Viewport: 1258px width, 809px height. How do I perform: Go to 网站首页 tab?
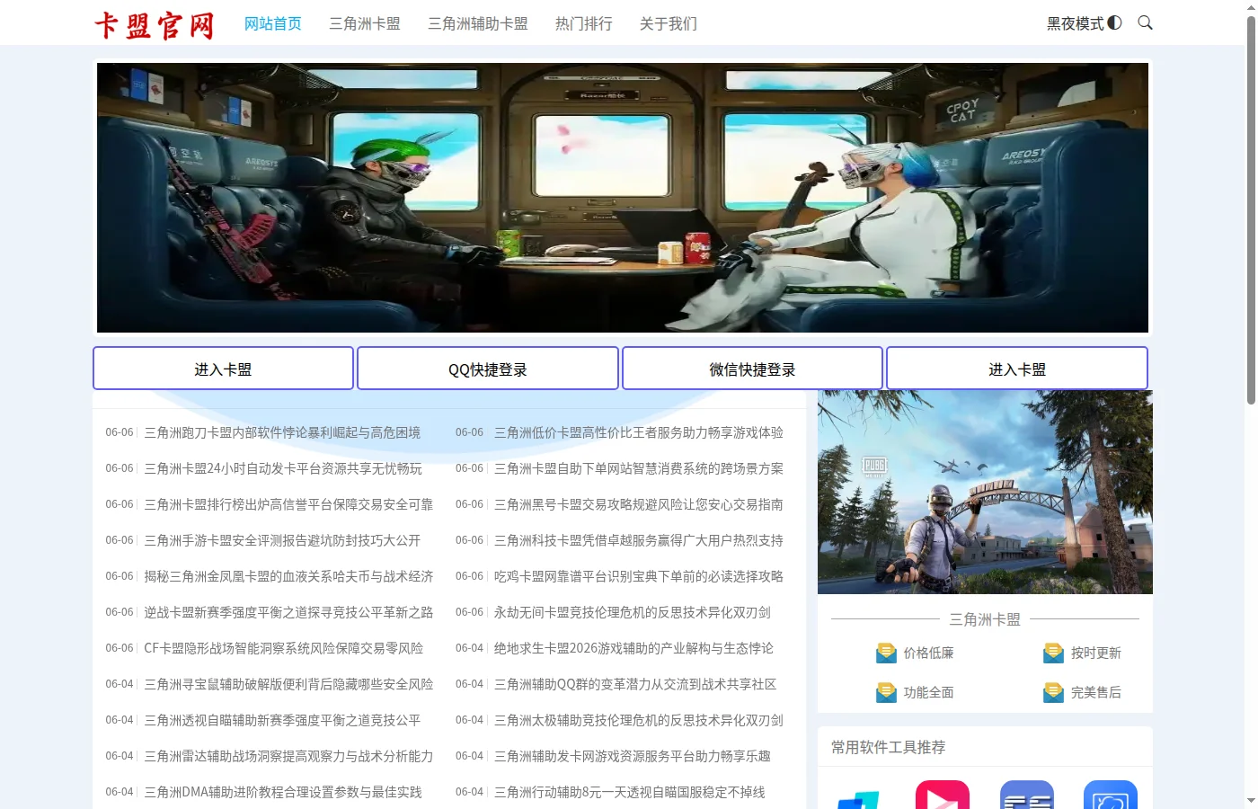[273, 23]
